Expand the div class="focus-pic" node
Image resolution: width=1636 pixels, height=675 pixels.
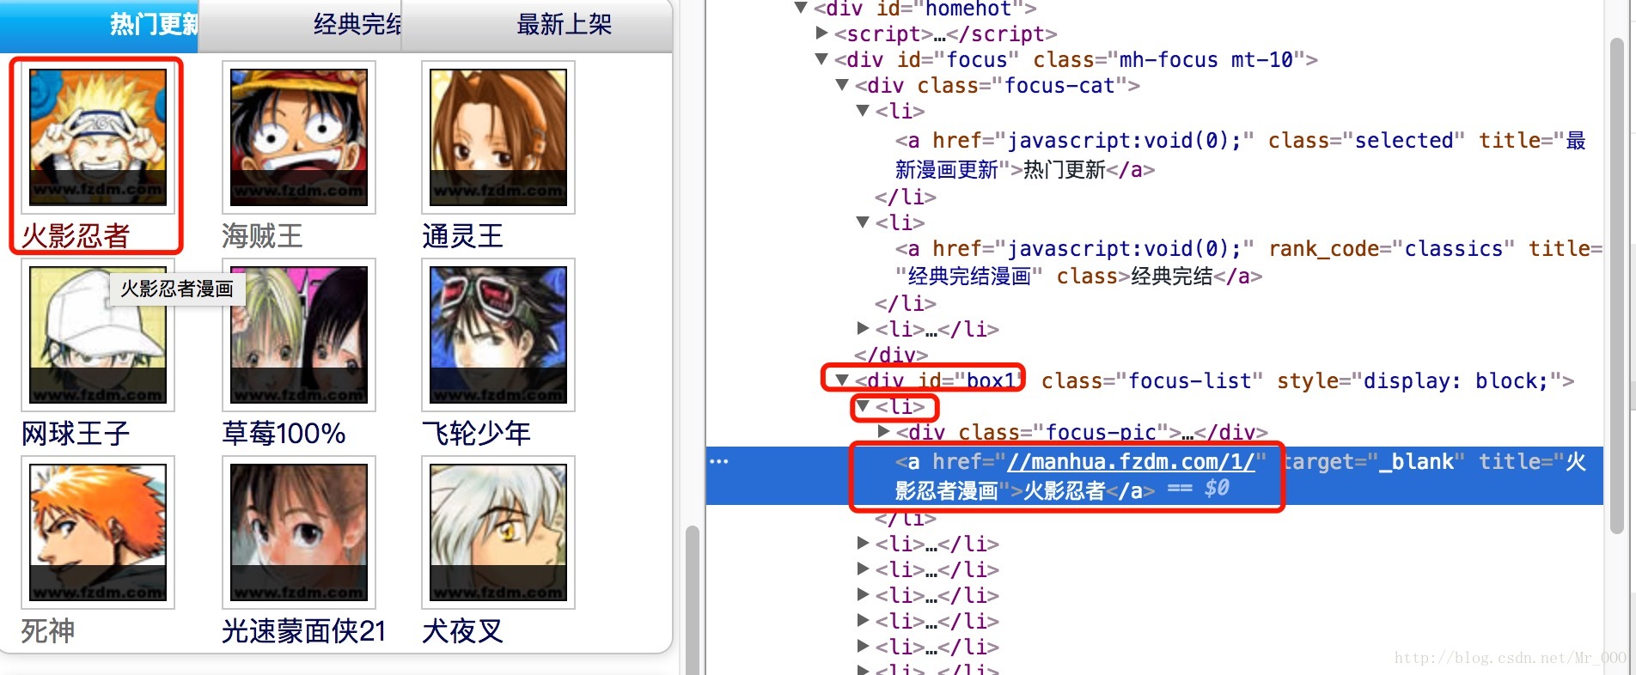coord(883,432)
